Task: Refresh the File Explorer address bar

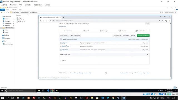Action: (162, 12)
